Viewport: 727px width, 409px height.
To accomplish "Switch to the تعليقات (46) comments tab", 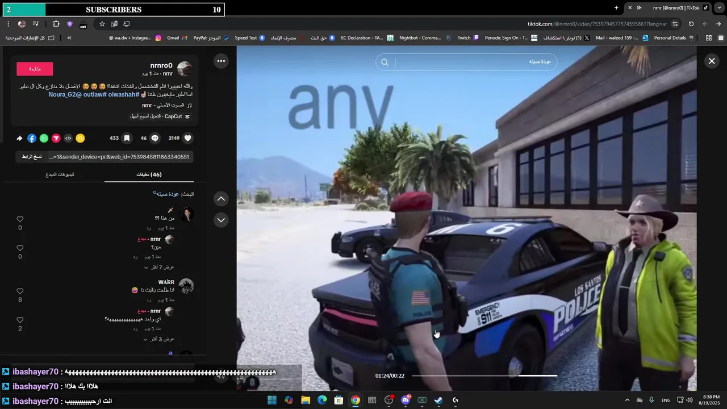I will pyautogui.click(x=149, y=174).
